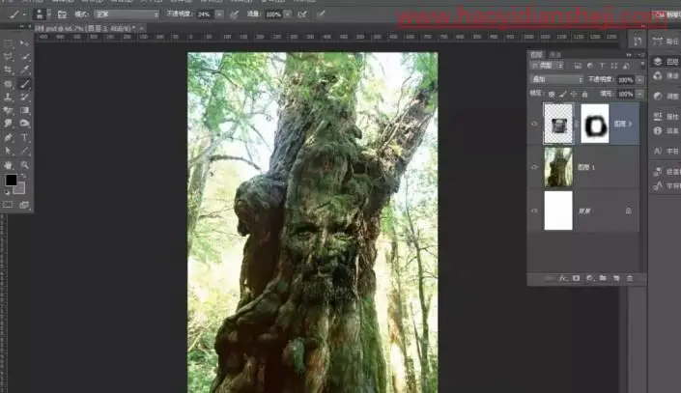681x393 pixels.
Task: Select the Rectangular Marquee tool
Action: [x=9, y=43]
